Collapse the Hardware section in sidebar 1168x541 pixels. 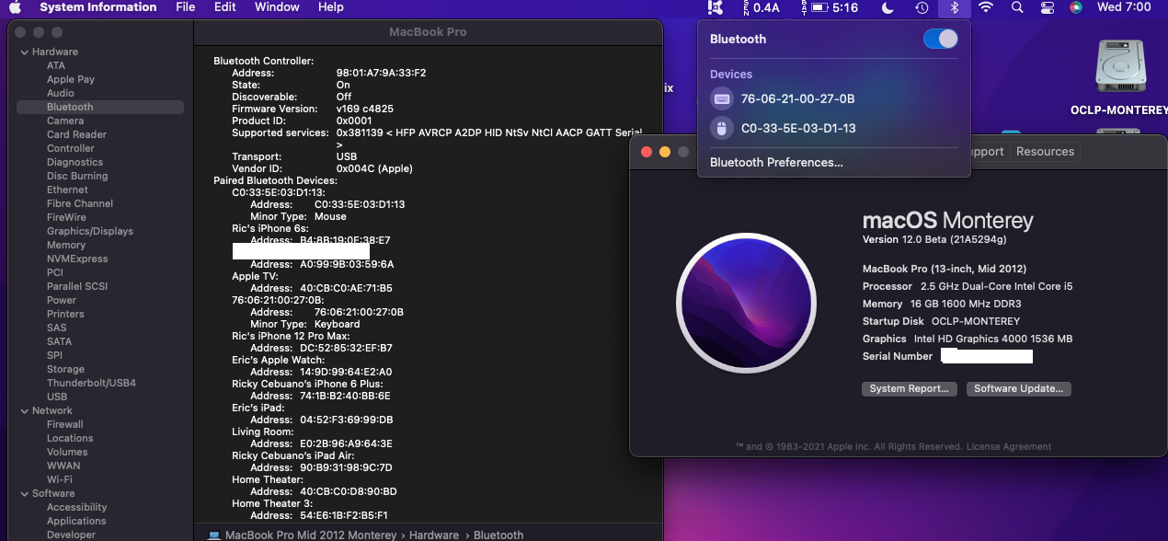(x=23, y=52)
